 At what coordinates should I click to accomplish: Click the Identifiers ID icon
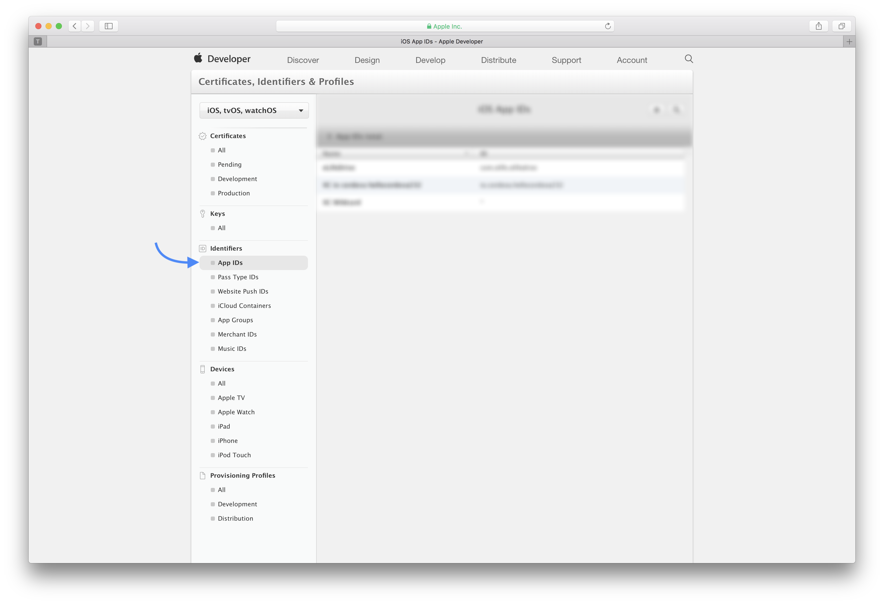coord(202,248)
